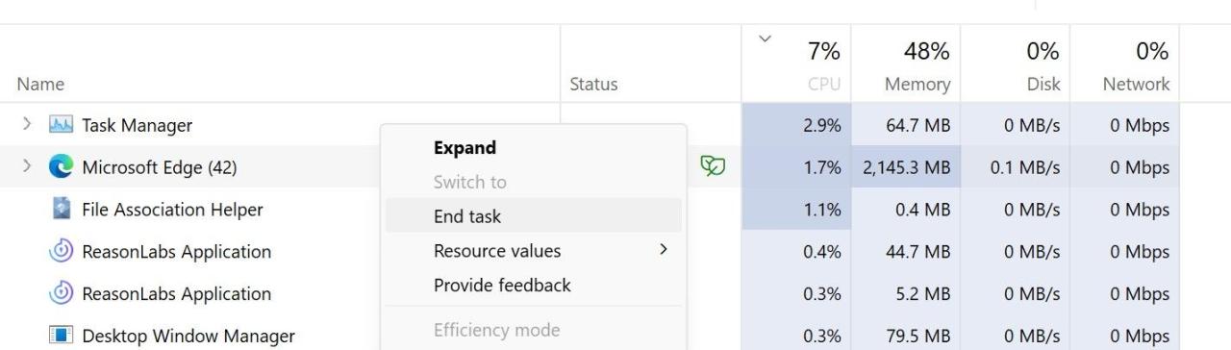Click the Desktop Window Manager icon
Screen dimensions: 1231x350
(61, 336)
